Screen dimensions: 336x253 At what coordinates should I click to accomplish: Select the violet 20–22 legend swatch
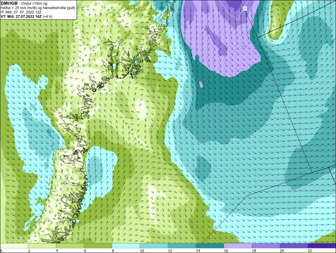[x=294, y=246]
